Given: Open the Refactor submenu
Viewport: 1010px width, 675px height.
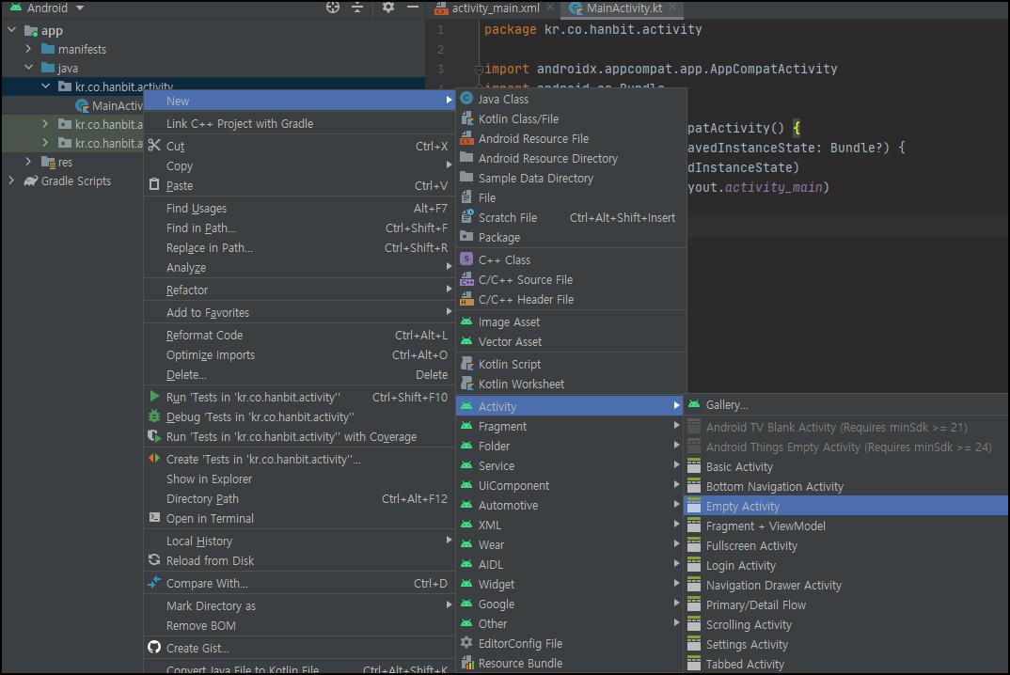Looking at the screenshot, I should 300,290.
